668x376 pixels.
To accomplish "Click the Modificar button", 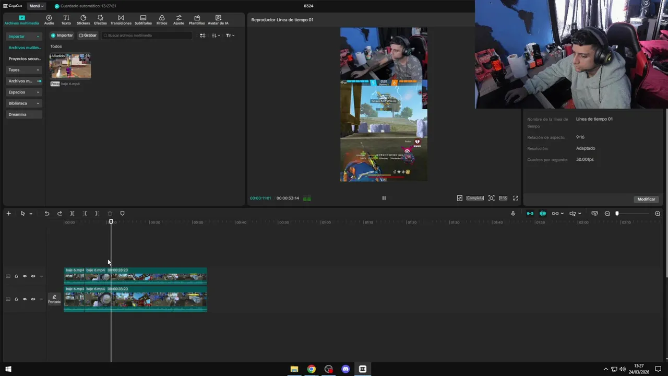I will coord(646,199).
